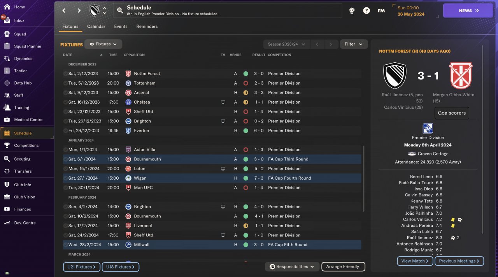Screen dimensions: 498x277
Task: Toggle circle beside Aston Villa 1/1/2024 row
Action: click(x=65, y=150)
